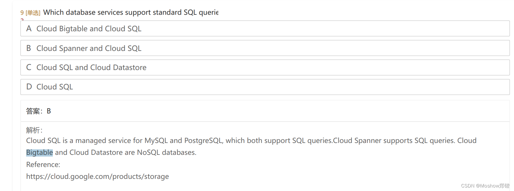This screenshot has width=514, height=191.
Task: Select option A Cloud Bigtable and Cloud SQL
Action: (265, 28)
